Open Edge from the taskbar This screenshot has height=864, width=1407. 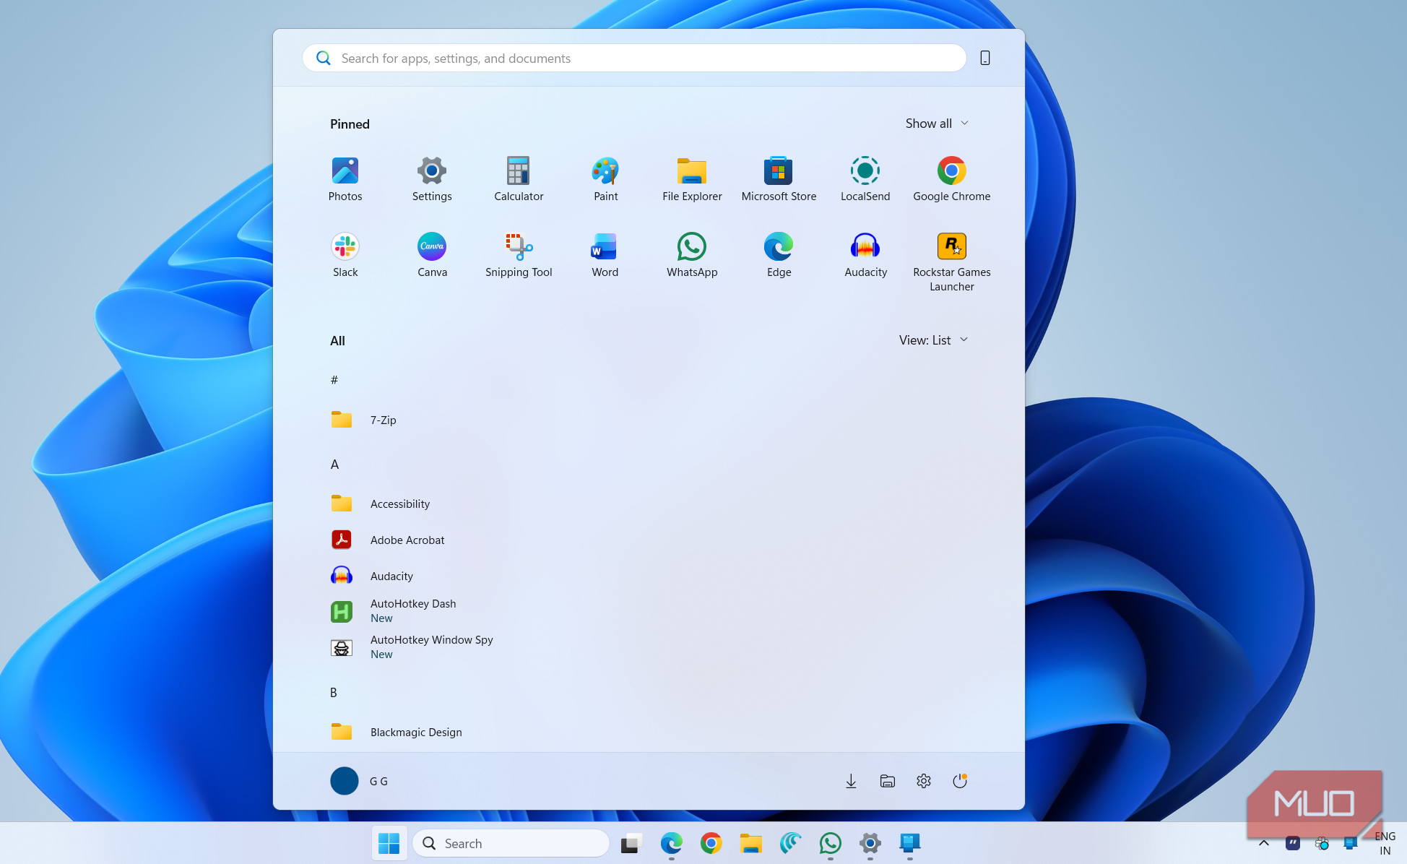tap(672, 843)
